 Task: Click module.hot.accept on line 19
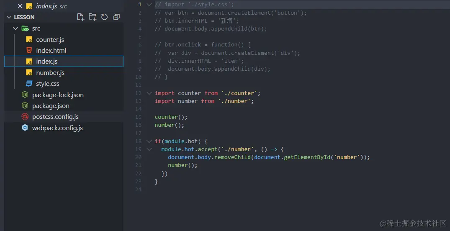[189, 149]
